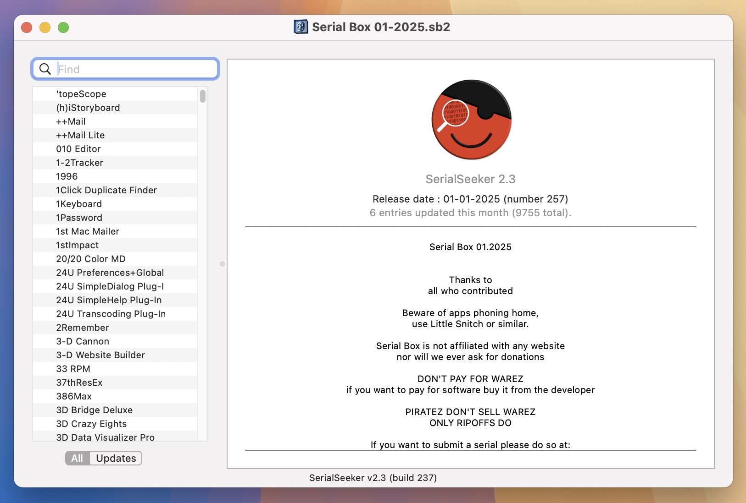
Task: Select the 1-2Tracker entry
Action: coord(115,163)
